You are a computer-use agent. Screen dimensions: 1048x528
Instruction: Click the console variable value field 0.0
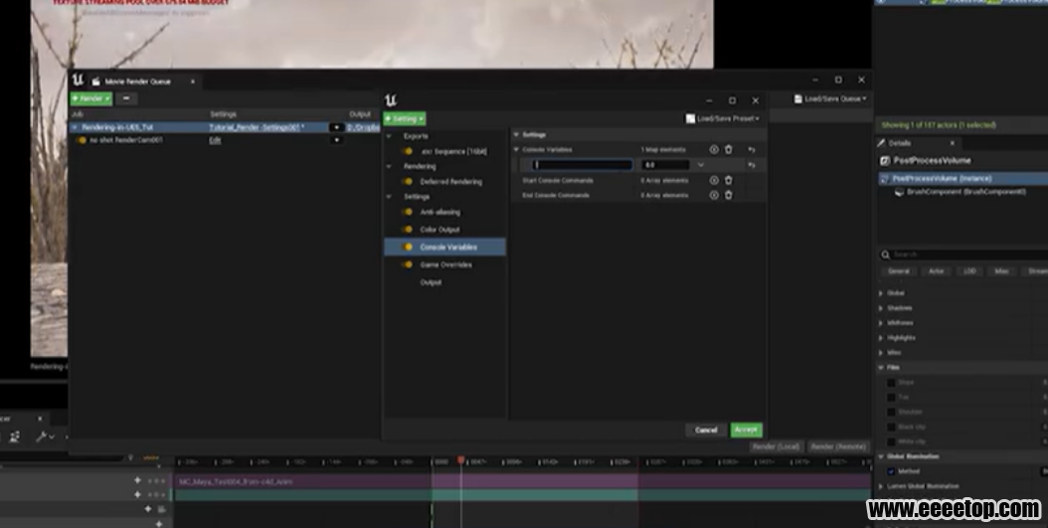point(666,165)
